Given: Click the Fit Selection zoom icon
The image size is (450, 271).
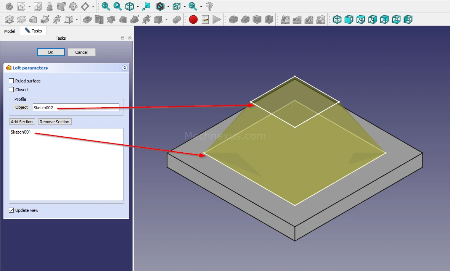Looking at the screenshot, I should [x=118, y=6].
